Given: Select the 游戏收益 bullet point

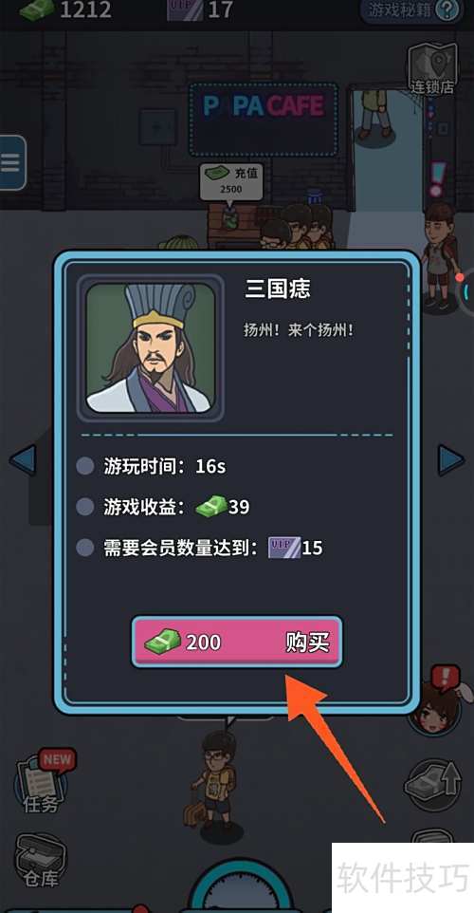Looking at the screenshot, I should (x=85, y=507).
